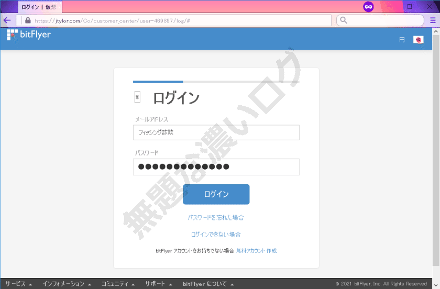This screenshot has width=440, height=289.
Task: Expand the サポート footer menu
Action: click(x=159, y=284)
